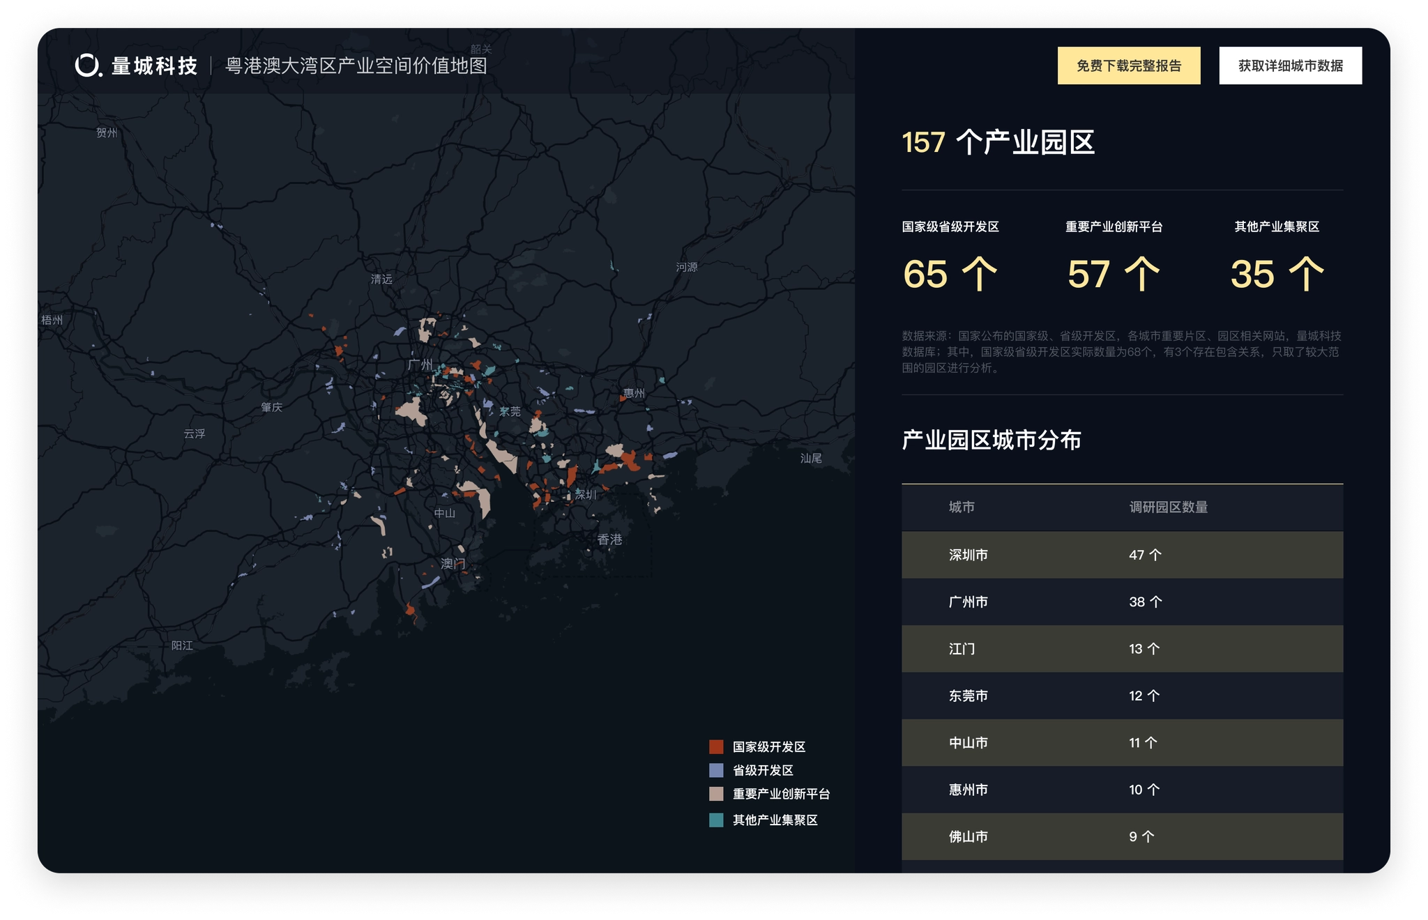This screenshot has width=1428, height=920.
Task: Click the purple 省级开发区 legend swatch
Action: pyautogui.click(x=716, y=770)
